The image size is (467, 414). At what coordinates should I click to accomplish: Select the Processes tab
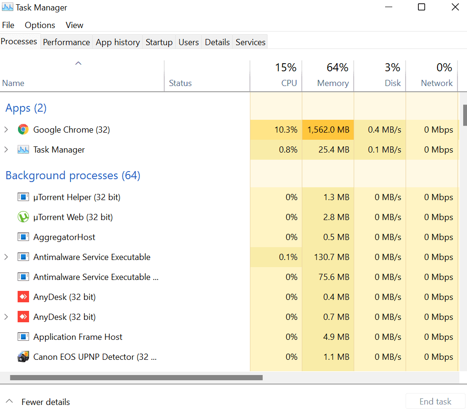(x=19, y=41)
